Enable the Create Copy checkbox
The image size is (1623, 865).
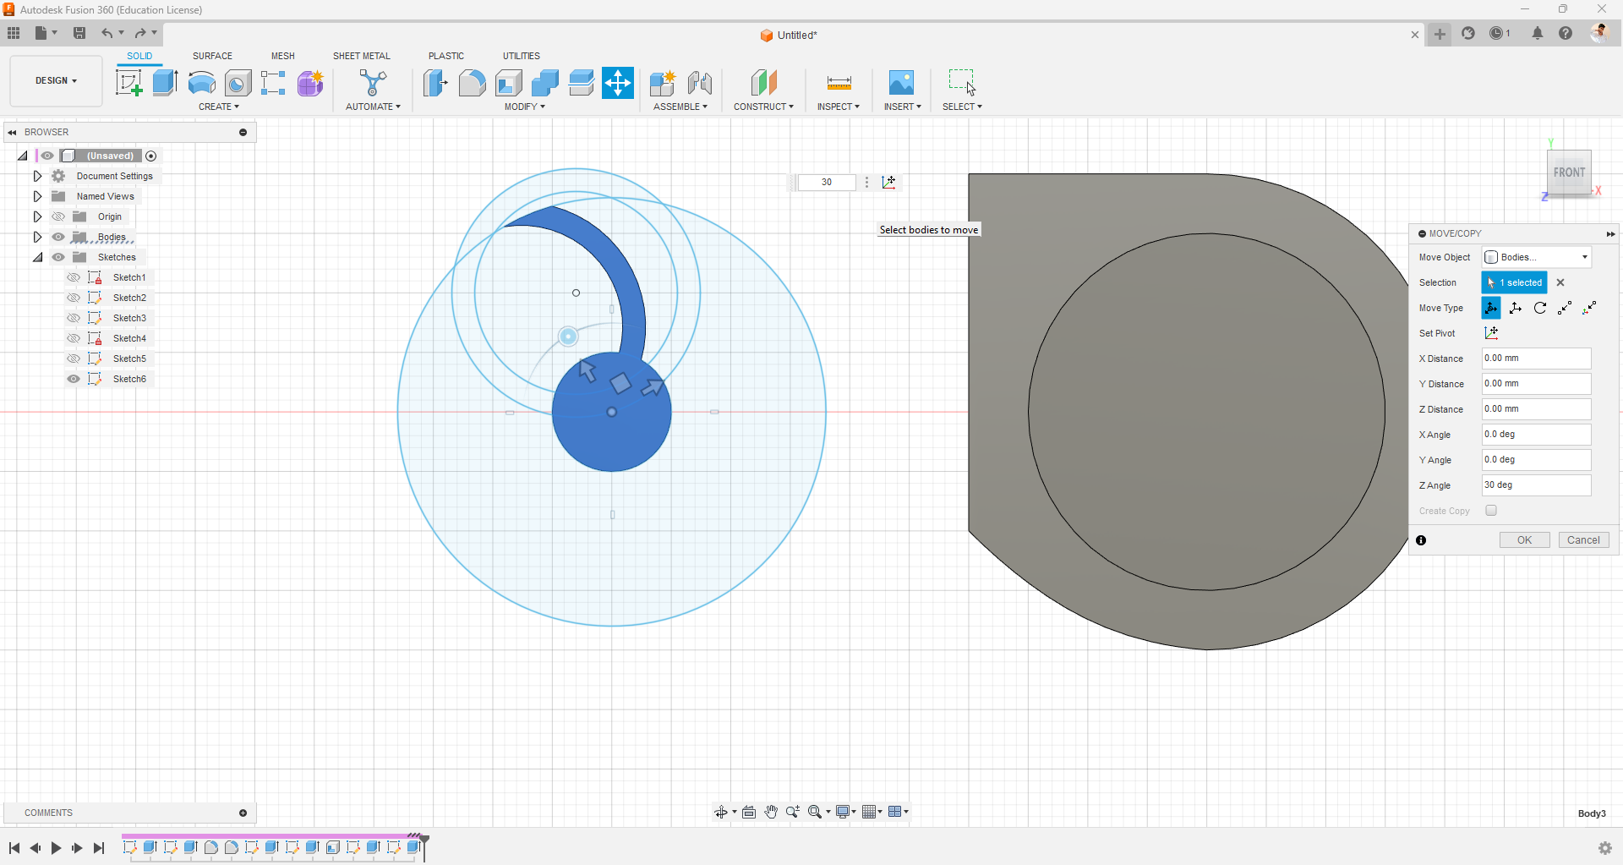click(1491, 511)
